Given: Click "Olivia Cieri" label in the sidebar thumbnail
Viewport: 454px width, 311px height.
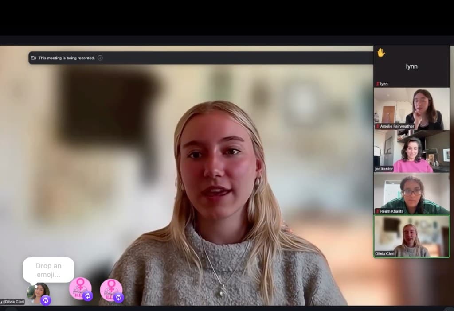Looking at the screenshot, I should click(x=385, y=254).
